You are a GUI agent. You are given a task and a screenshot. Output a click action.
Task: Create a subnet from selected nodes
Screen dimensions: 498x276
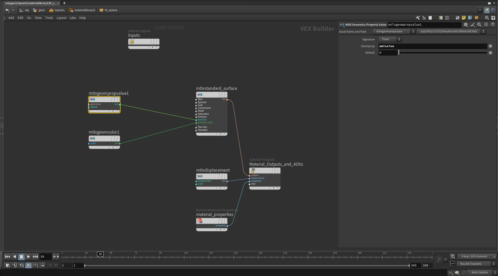(x=476, y=18)
